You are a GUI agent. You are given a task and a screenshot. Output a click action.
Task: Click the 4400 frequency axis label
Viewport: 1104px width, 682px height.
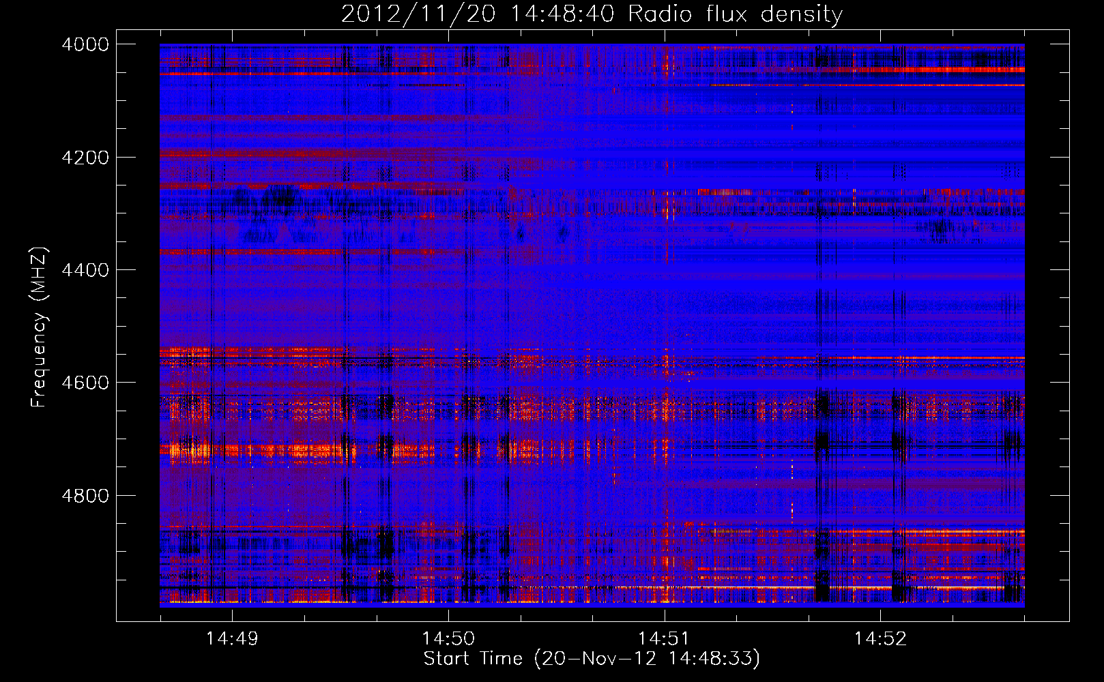[85, 270]
